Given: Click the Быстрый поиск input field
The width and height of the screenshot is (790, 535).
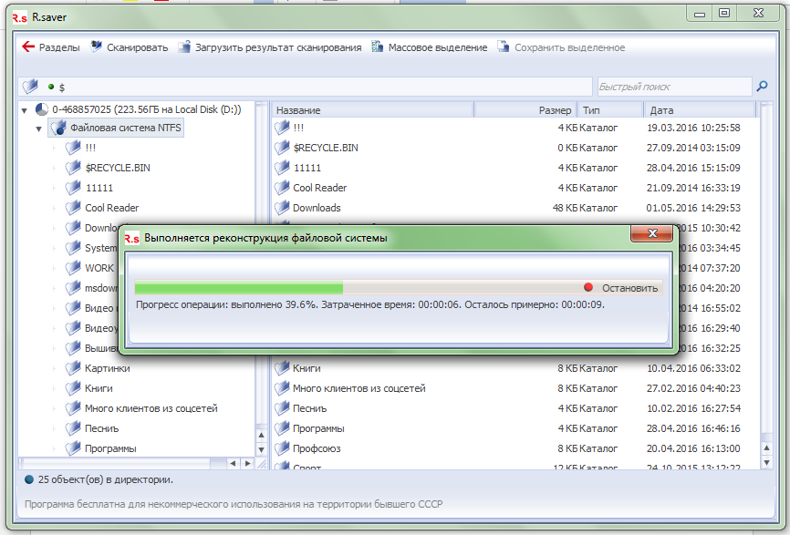Looking at the screenshot, I should pyautogui.click(x=673, y=87).
